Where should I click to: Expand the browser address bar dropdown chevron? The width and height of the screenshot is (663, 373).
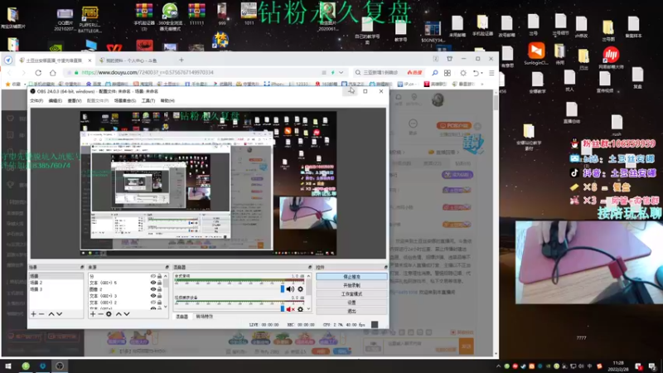[341, 73]
